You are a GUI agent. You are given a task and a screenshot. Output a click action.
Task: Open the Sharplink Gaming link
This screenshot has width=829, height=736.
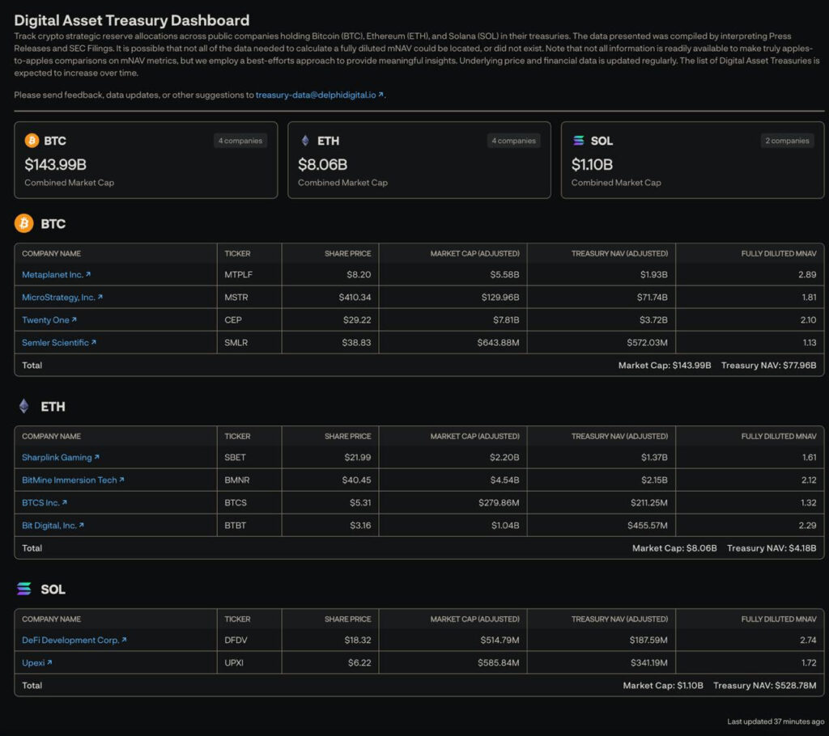[57, 457]
